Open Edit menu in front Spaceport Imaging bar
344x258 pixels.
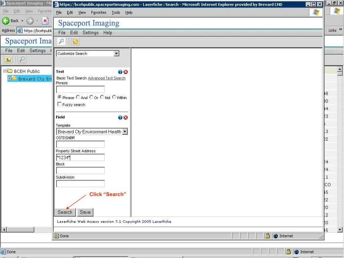pyautogui.click(x=74, y=33)
